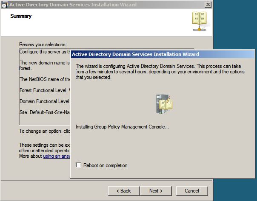Click 'To change an option' instruction text
257x201 pixels.
pos(45,131)
